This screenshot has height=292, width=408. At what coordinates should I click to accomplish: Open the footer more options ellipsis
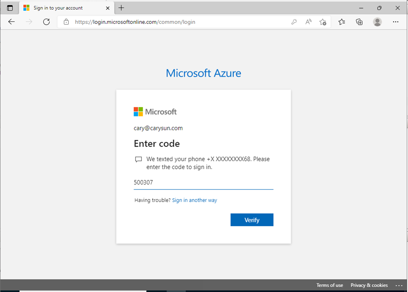click(399, 286)
